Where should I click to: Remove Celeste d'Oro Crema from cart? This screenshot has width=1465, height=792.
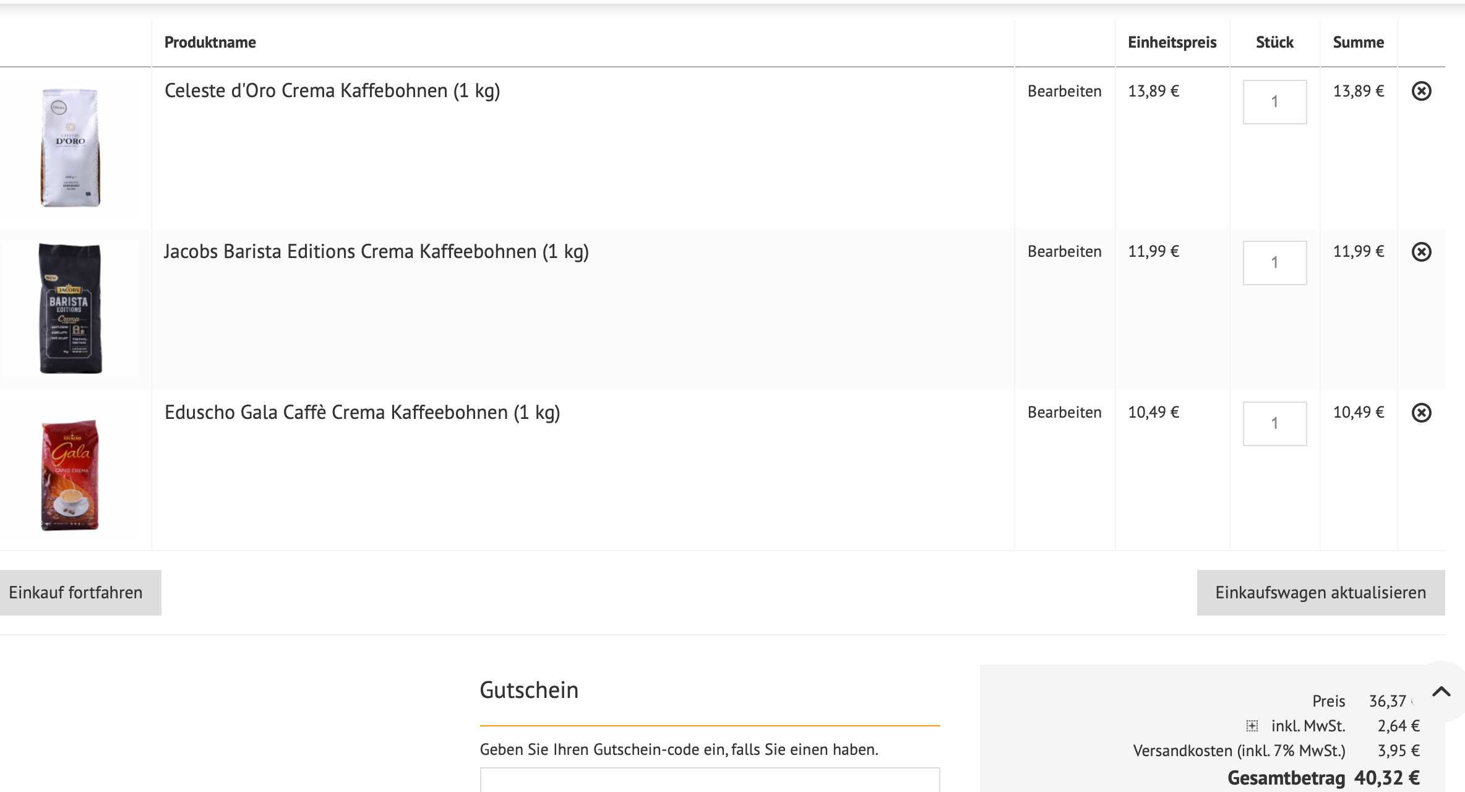coord(1421,92)
